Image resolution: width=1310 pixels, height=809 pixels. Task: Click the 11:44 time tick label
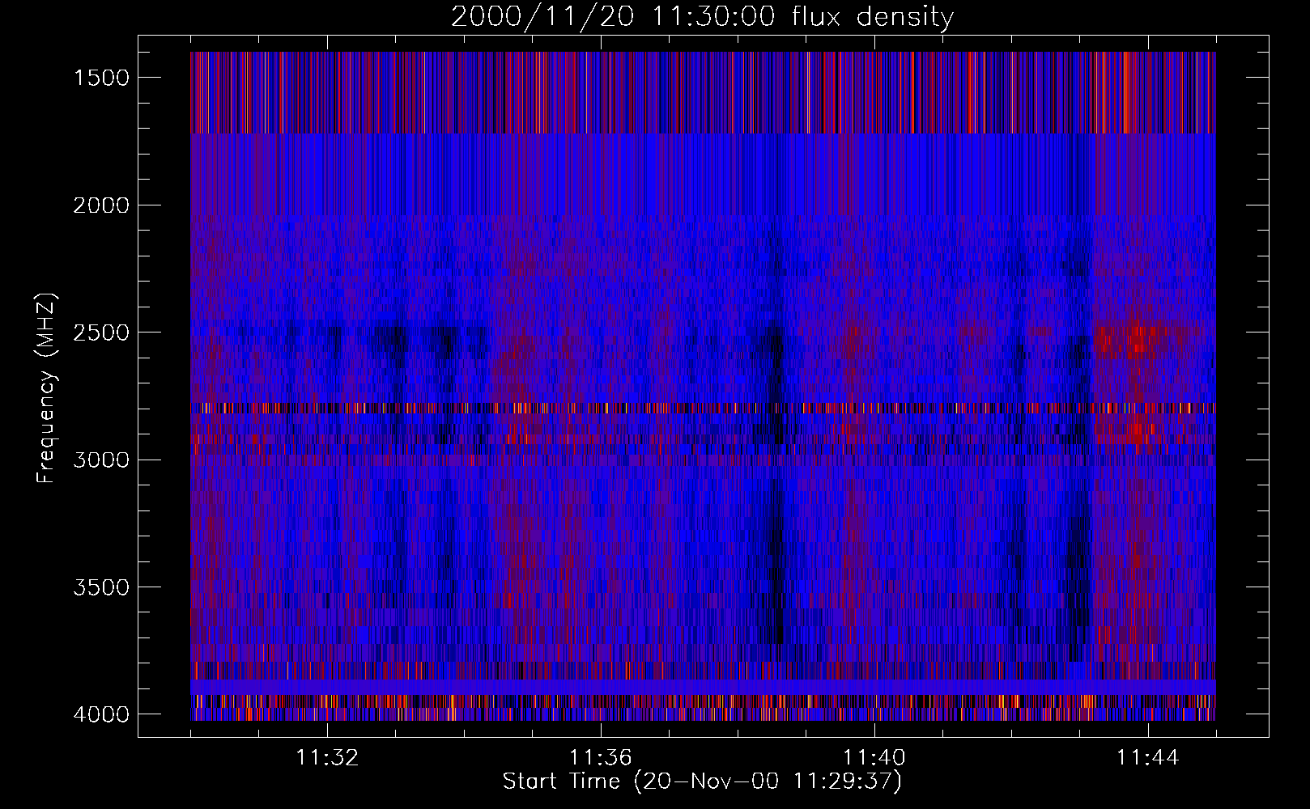1148,758
